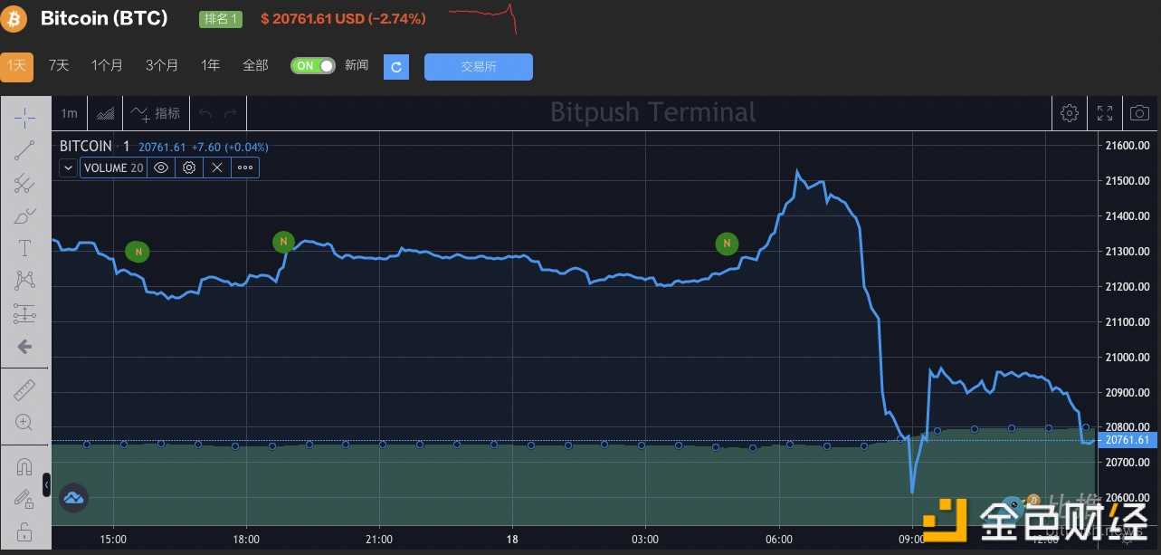Collapse the indicator legend chevron
Image resolution: width=1161 pixels, height=555 pixels.
[x=69, y=167]
